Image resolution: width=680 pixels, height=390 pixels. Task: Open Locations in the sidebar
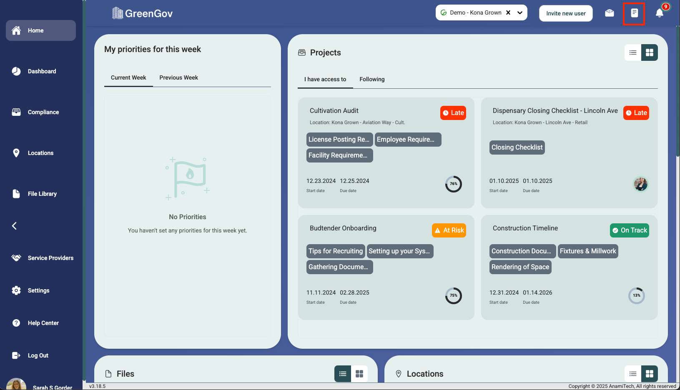pos(41,153)
